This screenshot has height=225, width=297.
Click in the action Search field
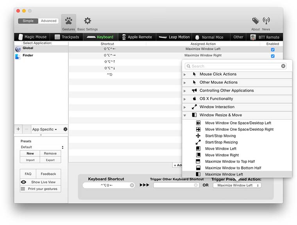click(x=235, y=66)
